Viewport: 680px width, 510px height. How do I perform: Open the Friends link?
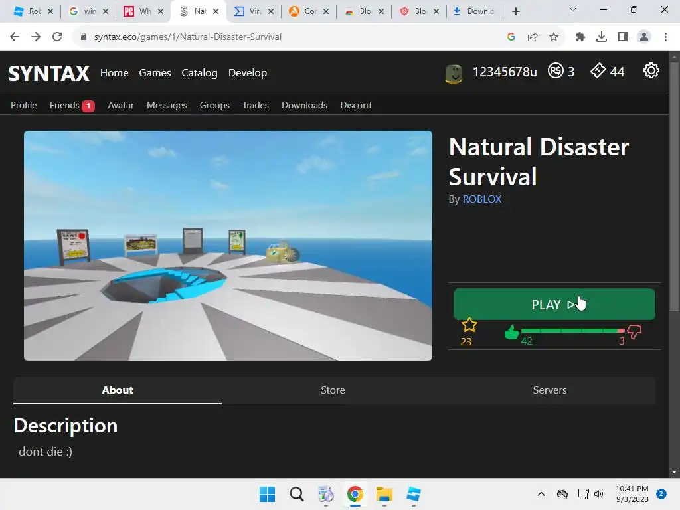tap(64, 106)
